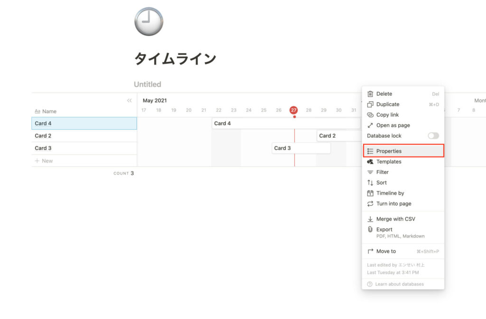
Task: Click the Filter lines icon
Action: [x=370, y=172]
